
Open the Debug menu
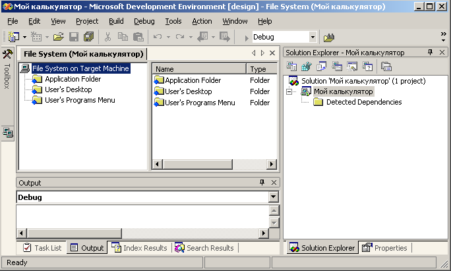click(144, 21)
